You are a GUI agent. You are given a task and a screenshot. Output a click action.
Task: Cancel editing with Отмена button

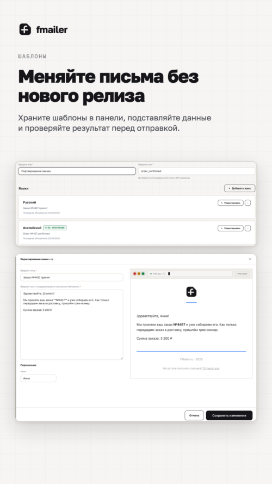click(x=194, y=415)
